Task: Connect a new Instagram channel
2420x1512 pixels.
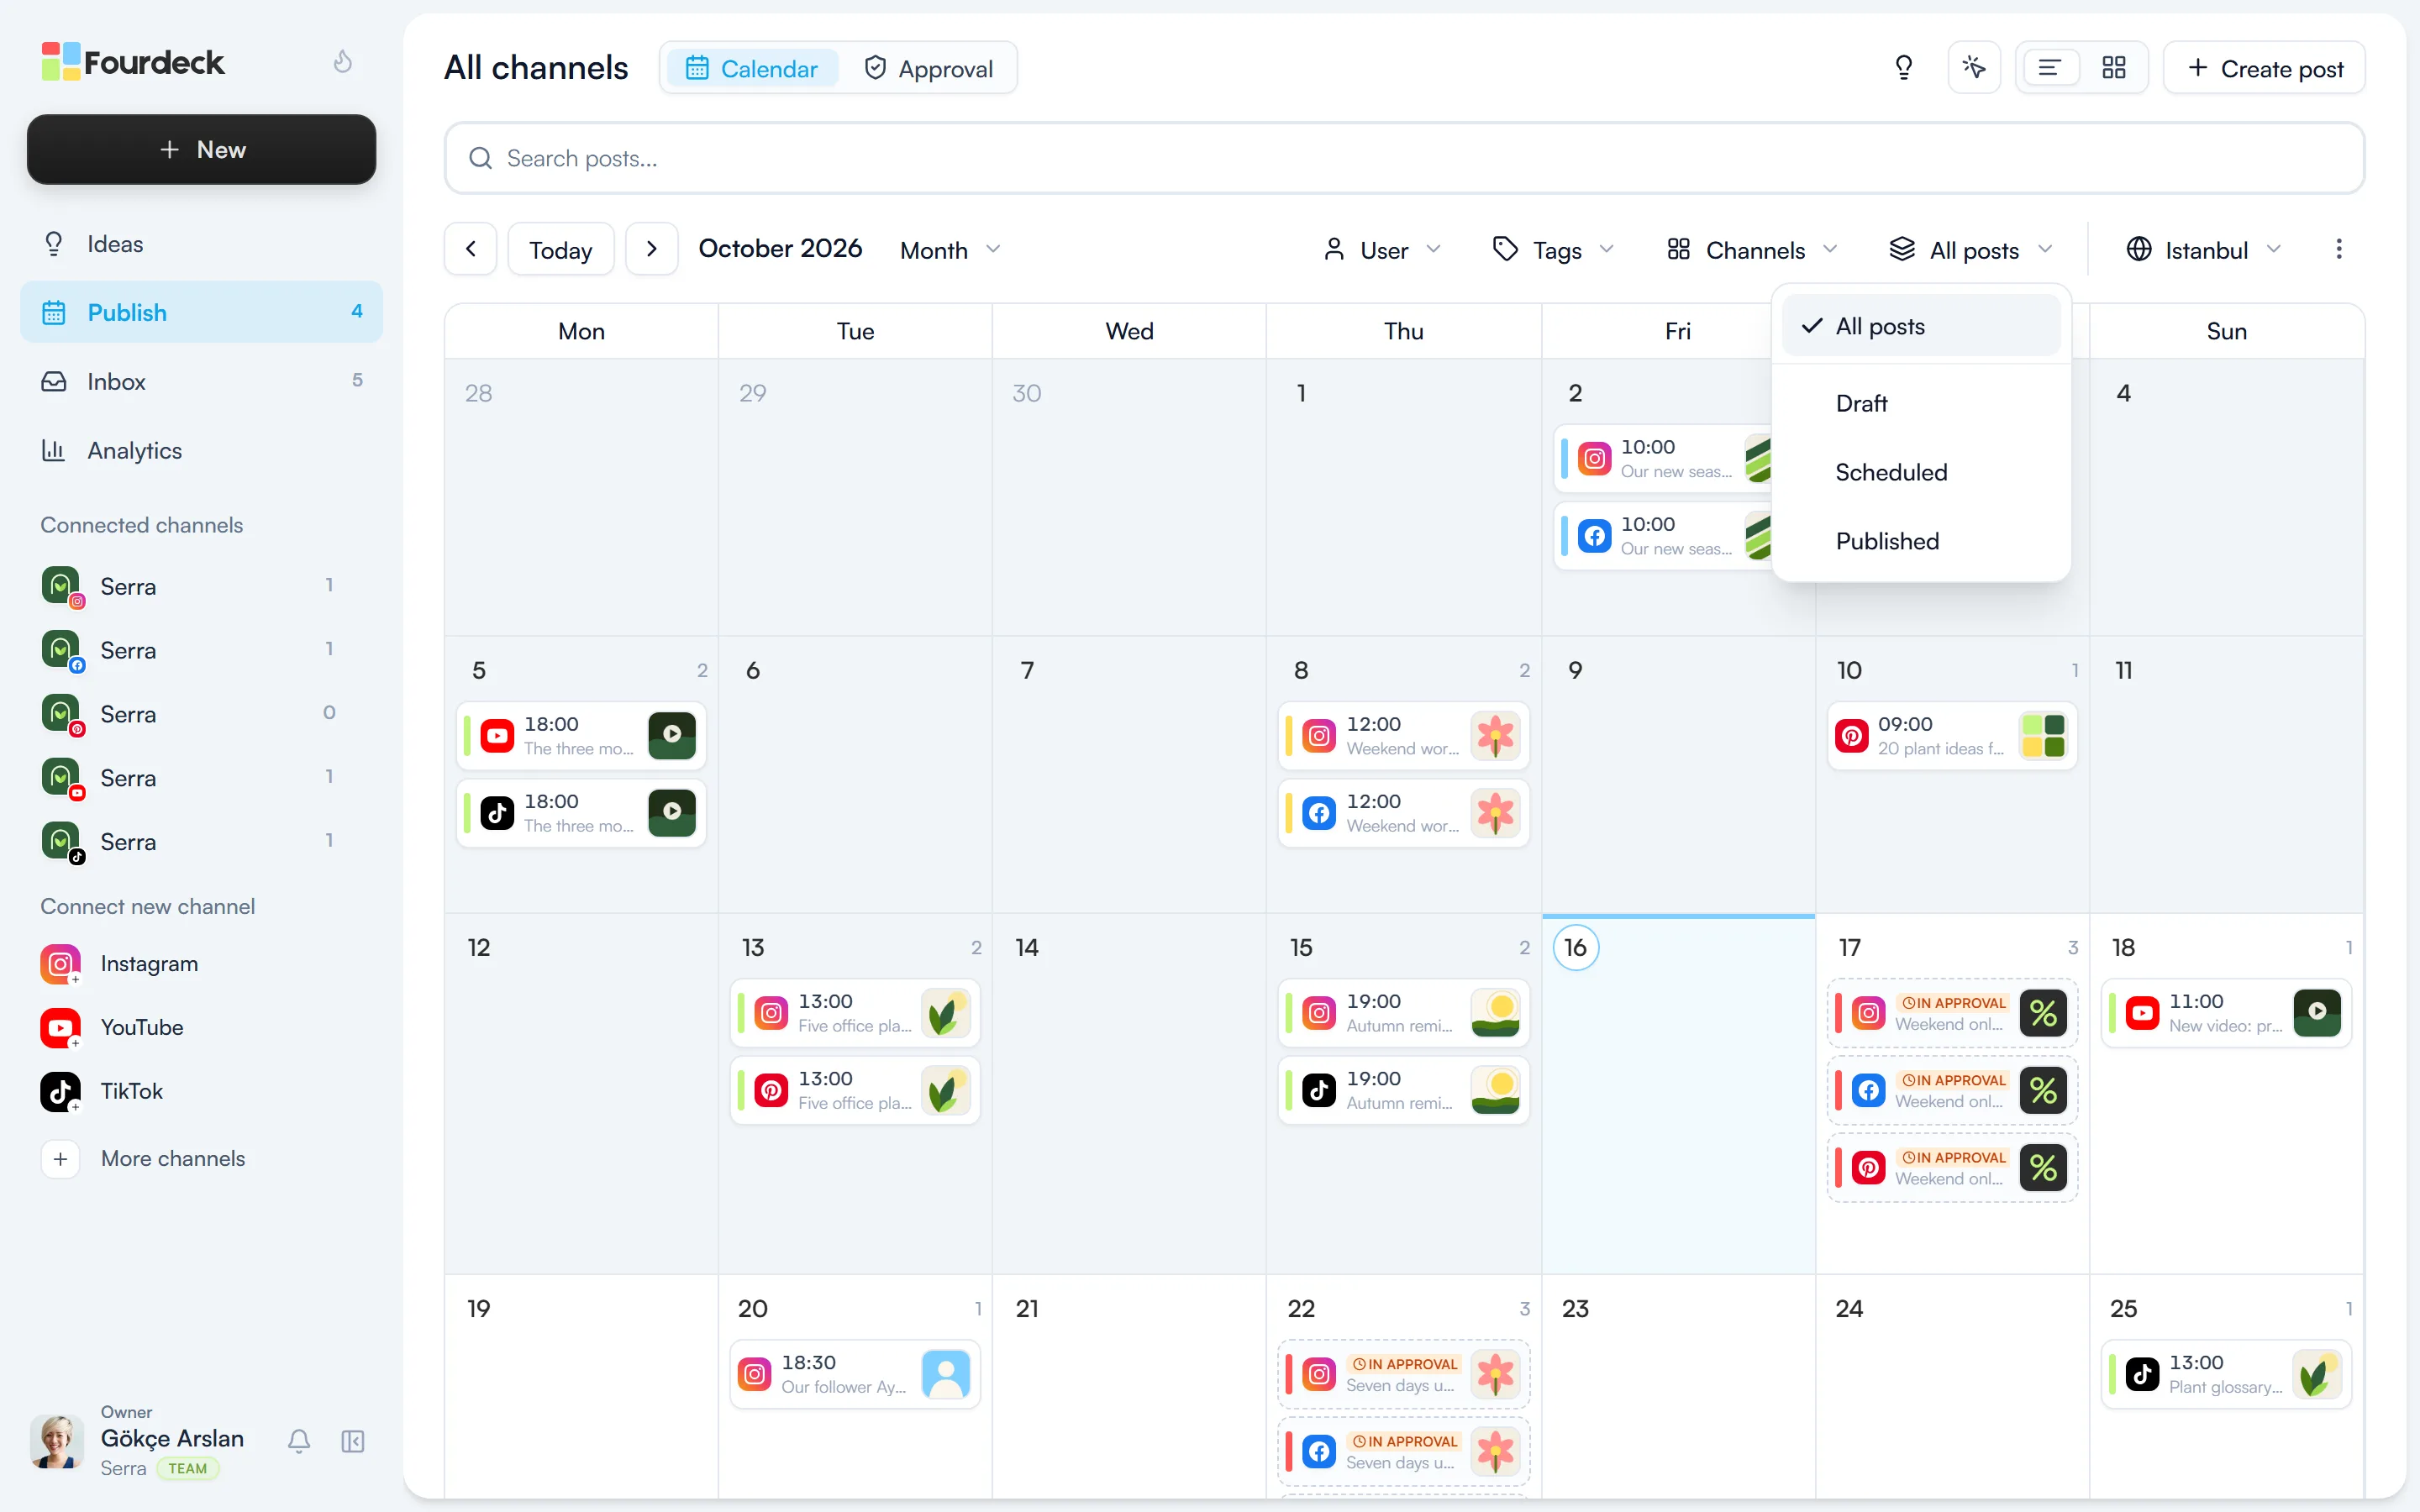Action: point(120,963)
